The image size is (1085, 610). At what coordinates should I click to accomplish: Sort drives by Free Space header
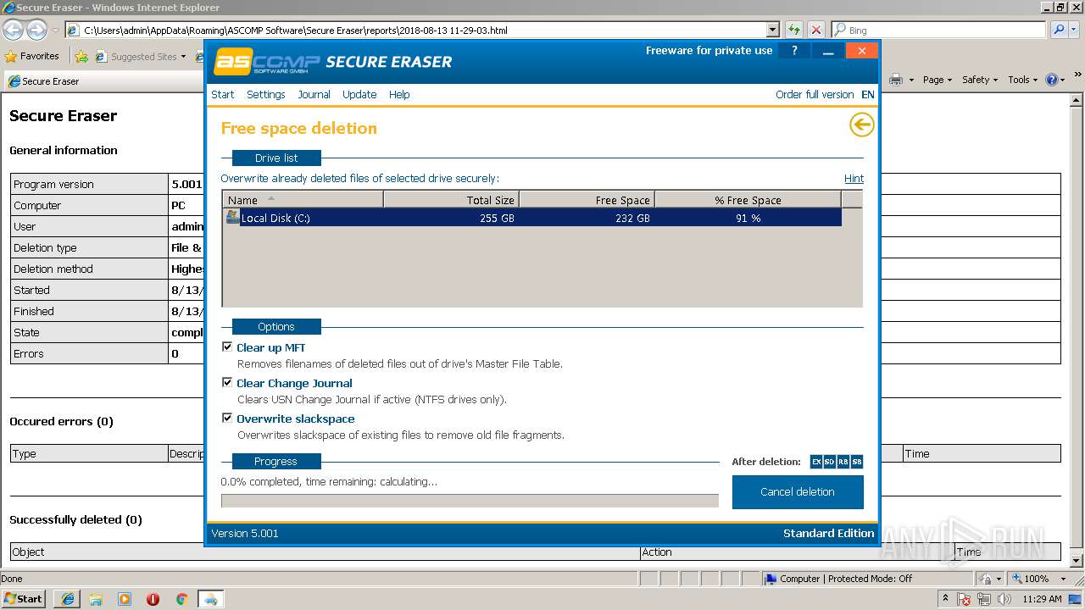587,200
